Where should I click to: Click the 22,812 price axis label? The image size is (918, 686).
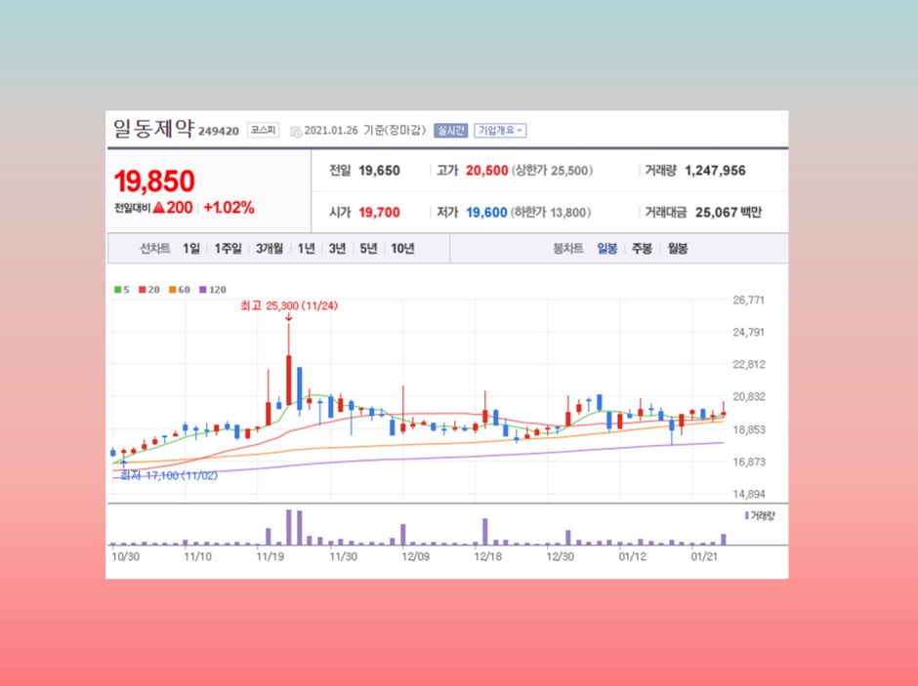pos(749,364)
